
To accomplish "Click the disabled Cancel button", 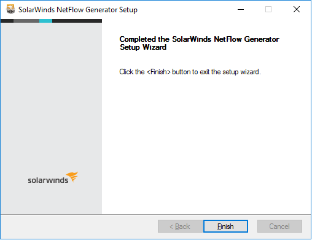I will click(x=279, y=226).
